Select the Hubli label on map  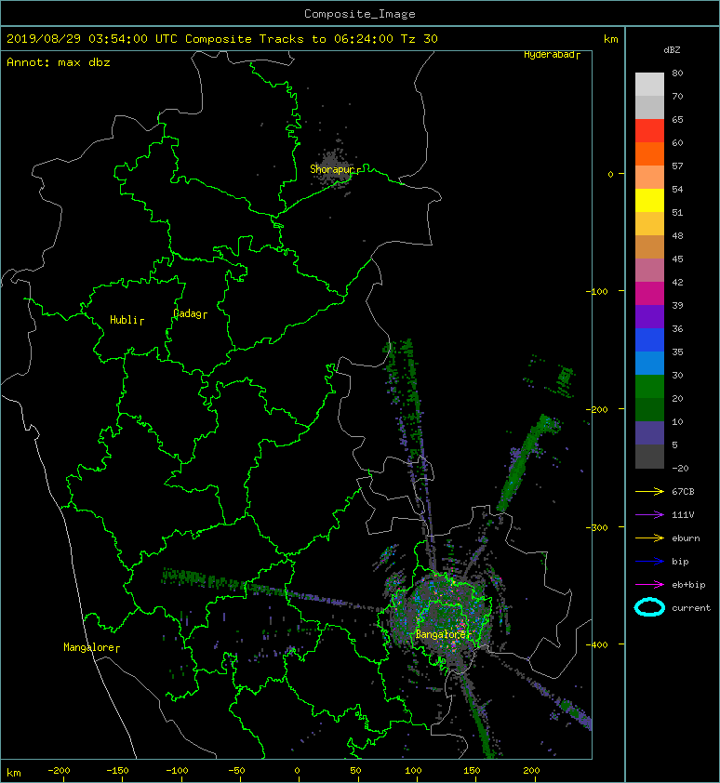click(127, 320)
